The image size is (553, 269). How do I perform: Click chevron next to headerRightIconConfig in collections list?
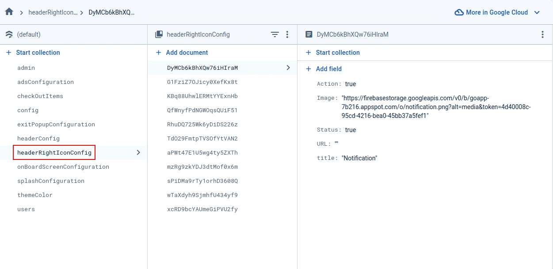[x=138, y=152]
